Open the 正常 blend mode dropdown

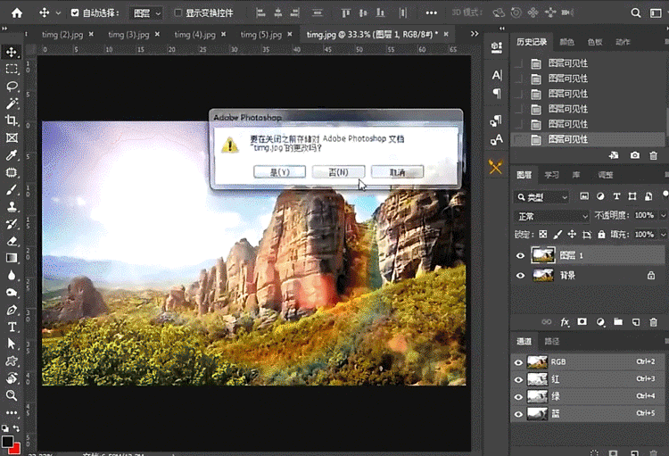[551, 217]
